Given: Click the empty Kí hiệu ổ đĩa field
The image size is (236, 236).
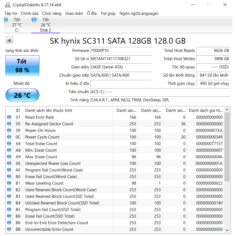Looking at the screenshot, I should [121, 84].
